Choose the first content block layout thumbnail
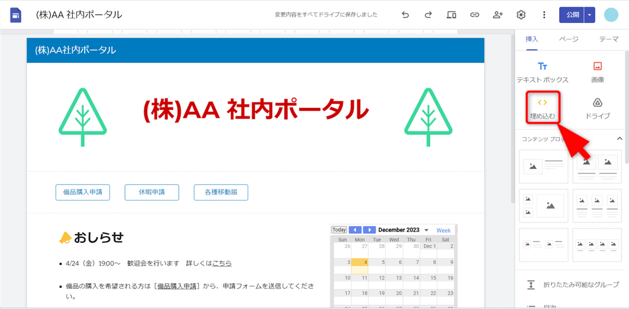The width and height of the screenshot is (629, 309). [x=543, y=167]
